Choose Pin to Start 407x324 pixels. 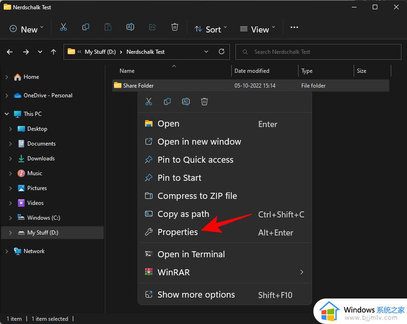point(224,178)
